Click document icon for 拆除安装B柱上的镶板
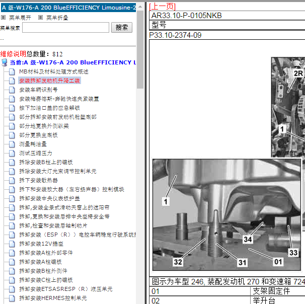The width and height of the screenshot is (305, 304). (12, 163)
